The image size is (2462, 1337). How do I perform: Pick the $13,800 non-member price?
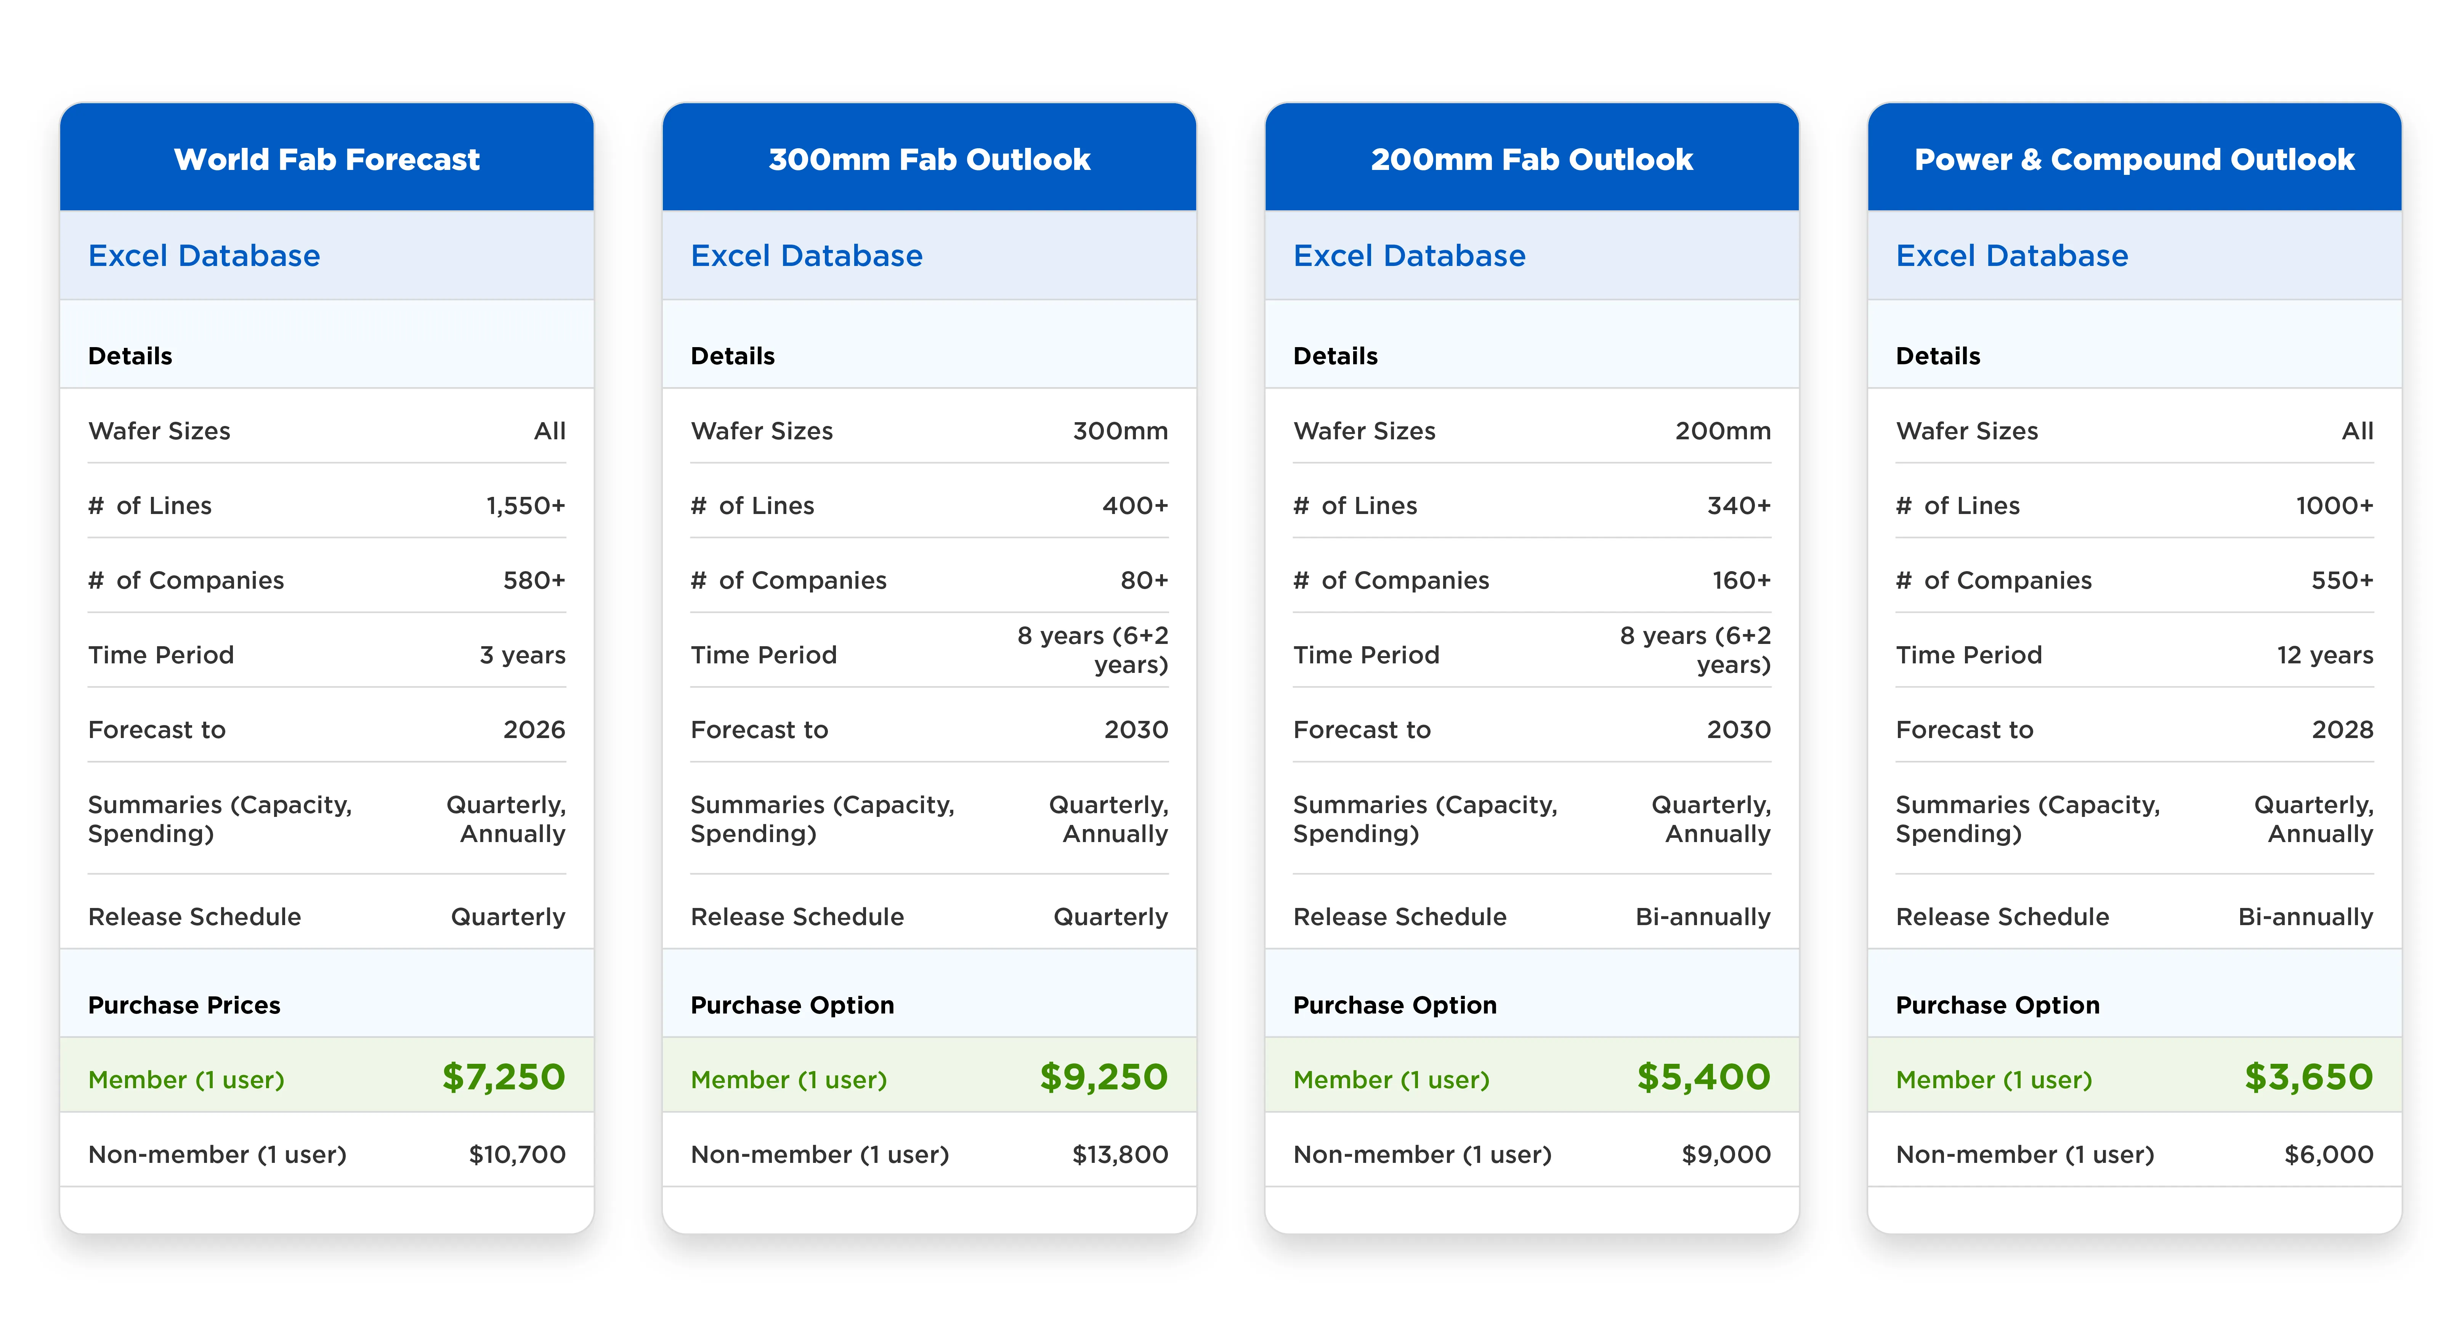coord(1120,1154)
